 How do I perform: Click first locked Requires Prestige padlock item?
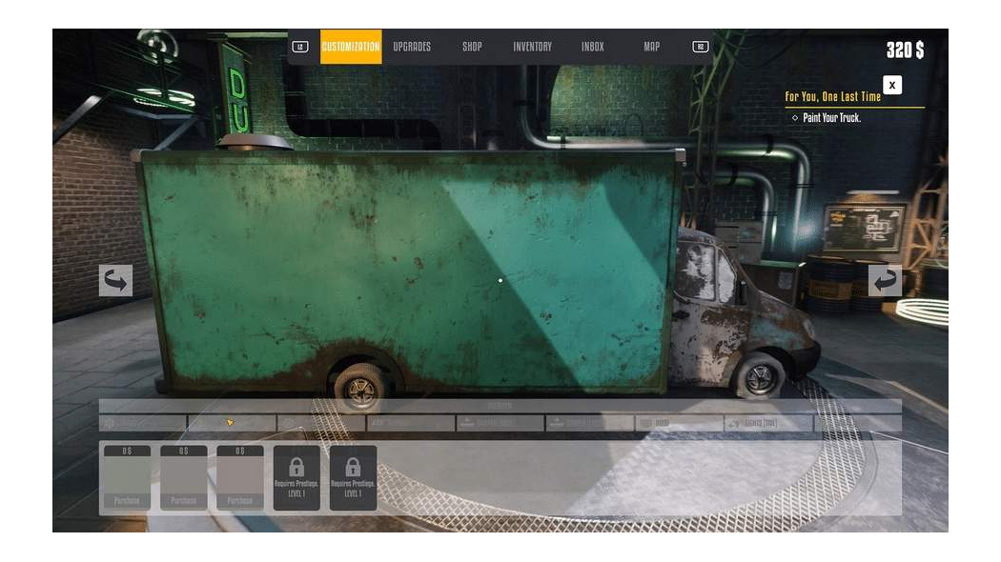(x=296, y=477)
